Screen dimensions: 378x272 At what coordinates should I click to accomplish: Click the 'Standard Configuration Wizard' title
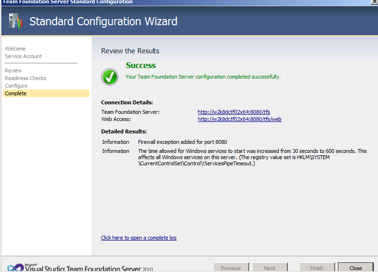coord(104,21)
